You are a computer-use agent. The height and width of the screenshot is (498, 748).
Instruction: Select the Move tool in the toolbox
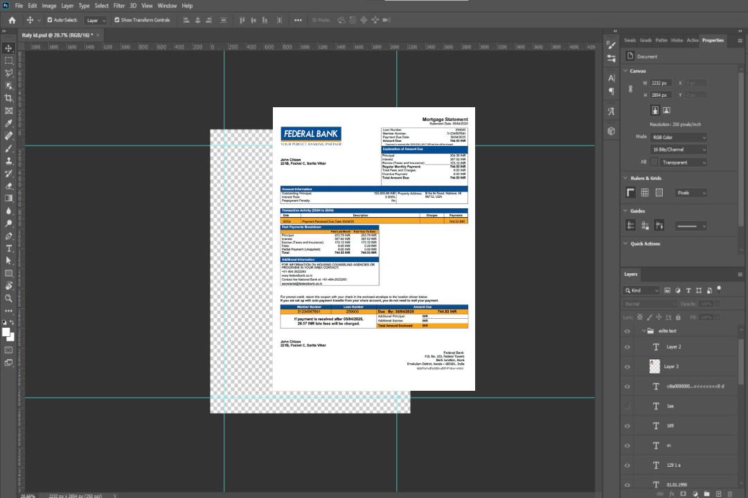[8, 48]
